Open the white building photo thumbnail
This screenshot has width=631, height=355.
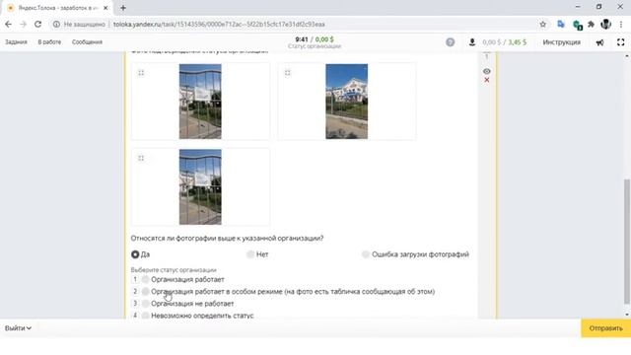coord(346,102)
